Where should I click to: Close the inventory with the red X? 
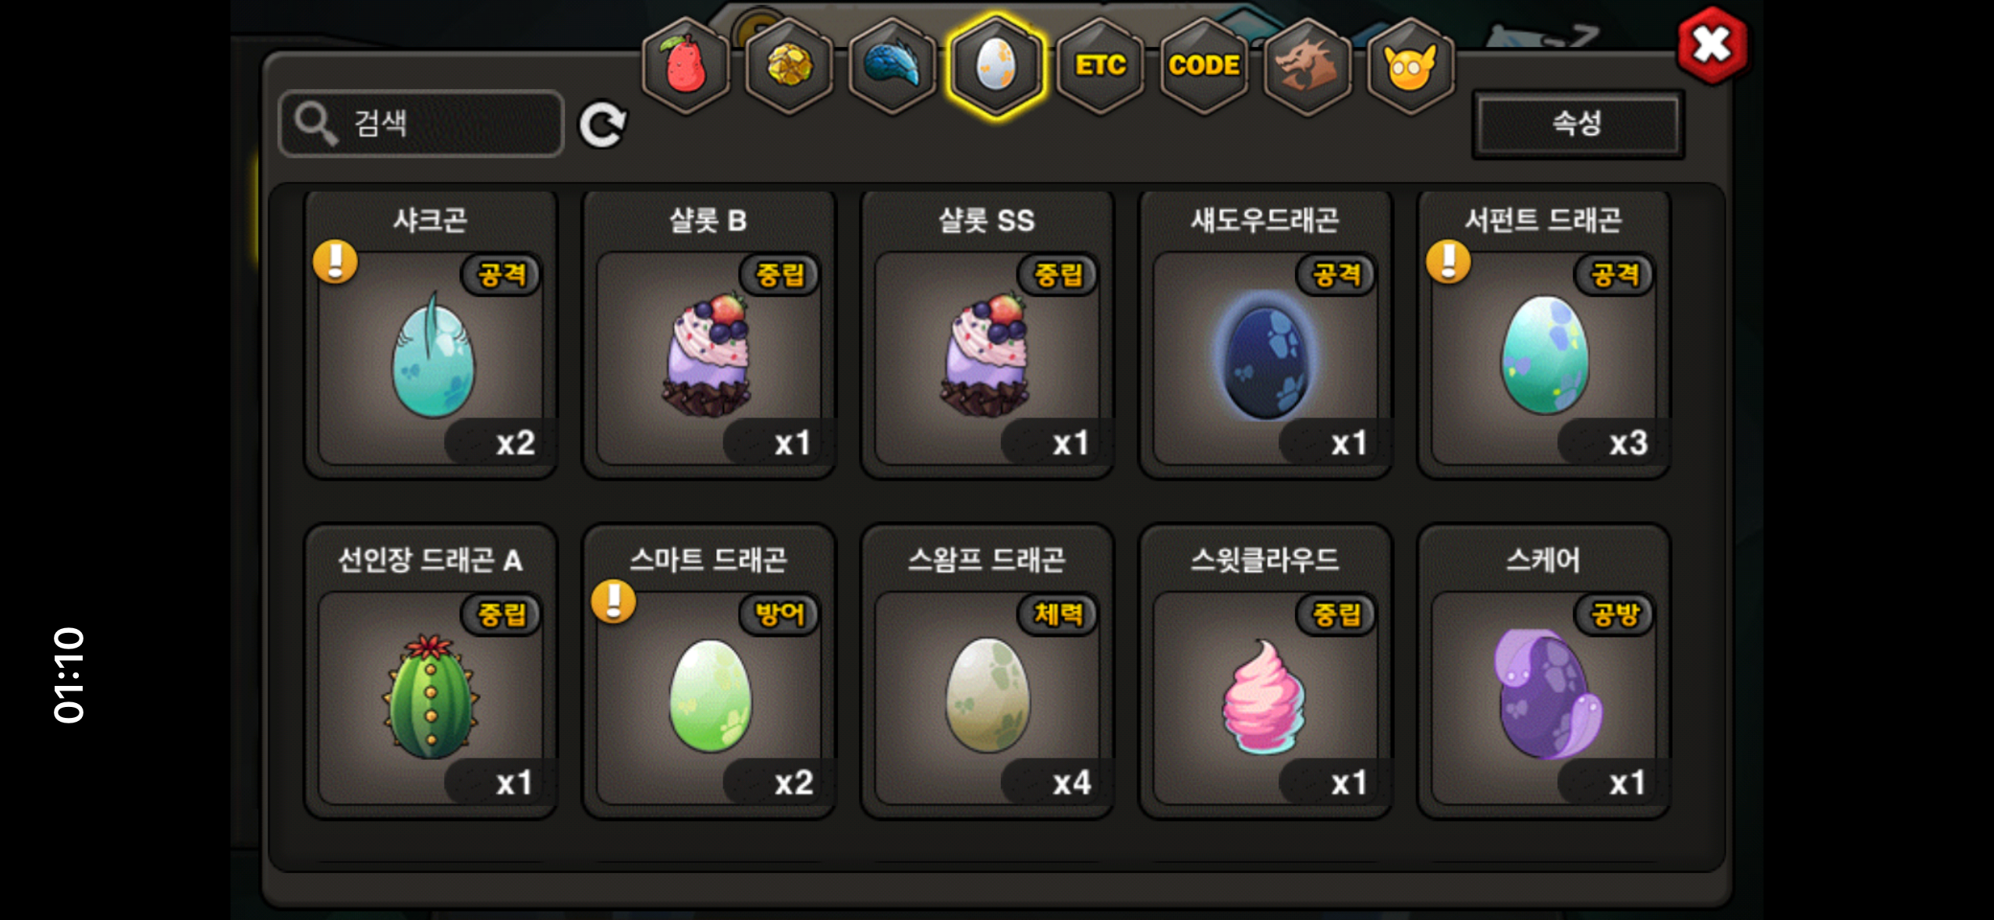coord(1712,45)
